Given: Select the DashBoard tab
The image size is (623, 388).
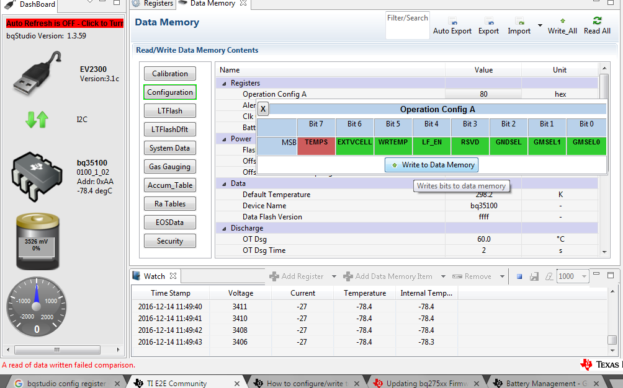Looking at the screenshot, I should [31, 4].
